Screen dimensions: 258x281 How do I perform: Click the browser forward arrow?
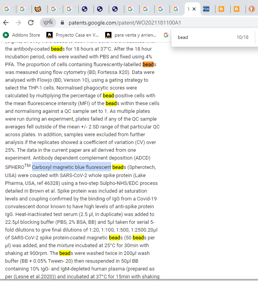18,23
